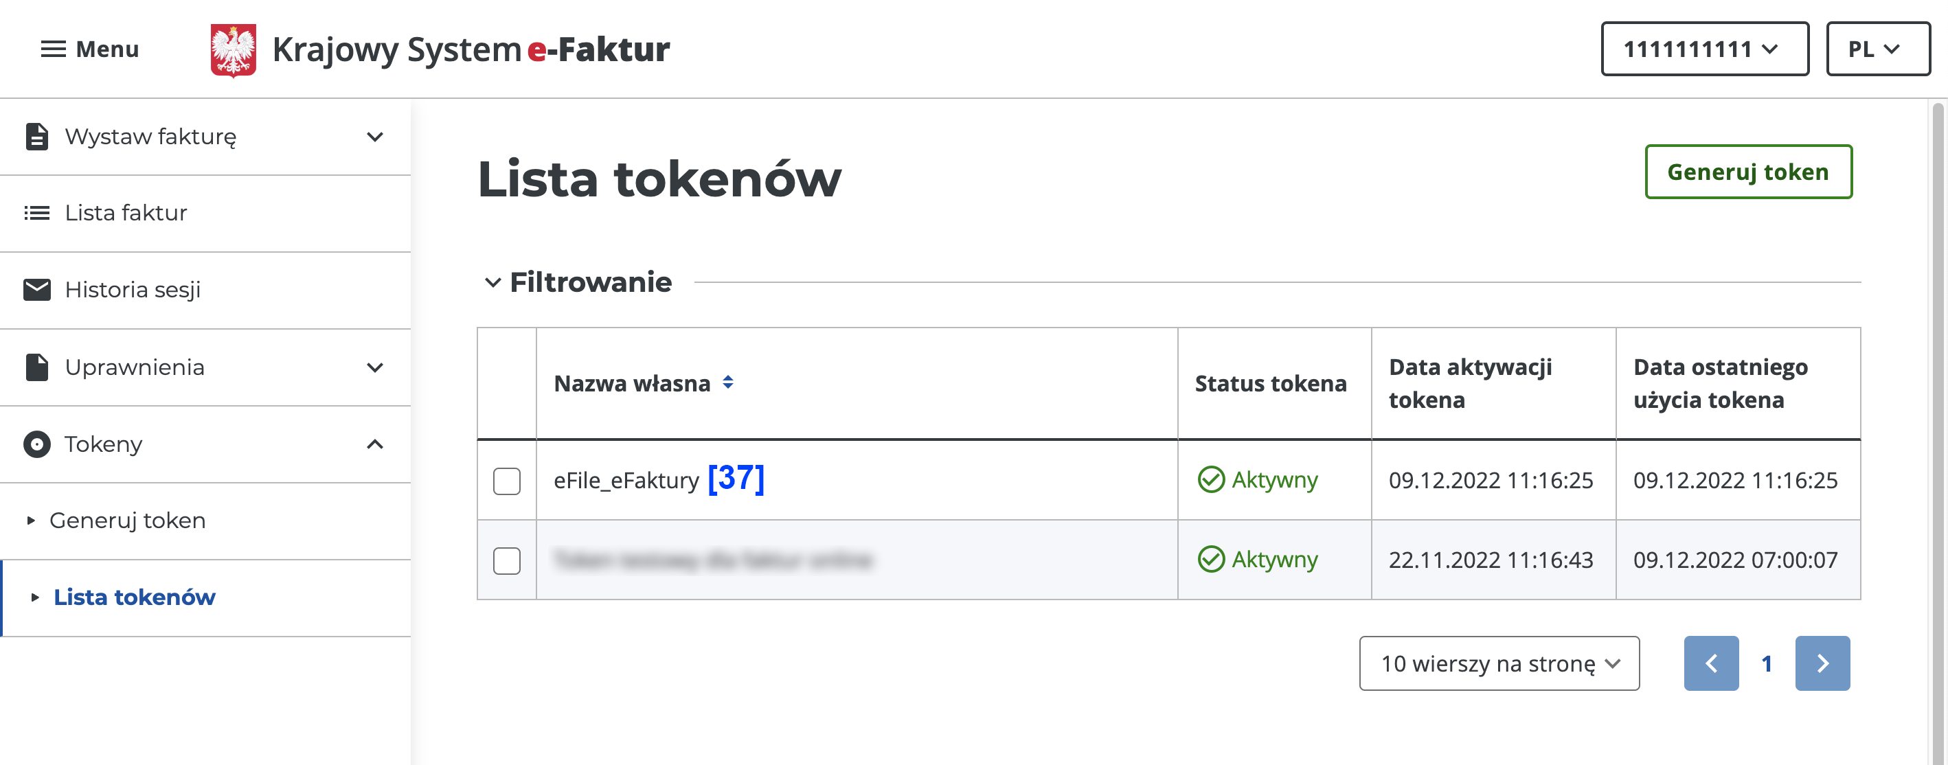Click the Polish eagle emblem logo
This screenshot has height=765, width=1948.
(233, 50)
